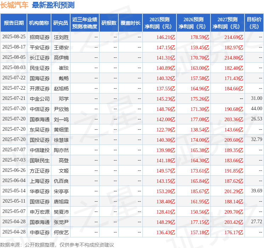The height and width of the screenshot is (248, 264).
Task: Click analyst name 王德安
Action: point(61,47)
